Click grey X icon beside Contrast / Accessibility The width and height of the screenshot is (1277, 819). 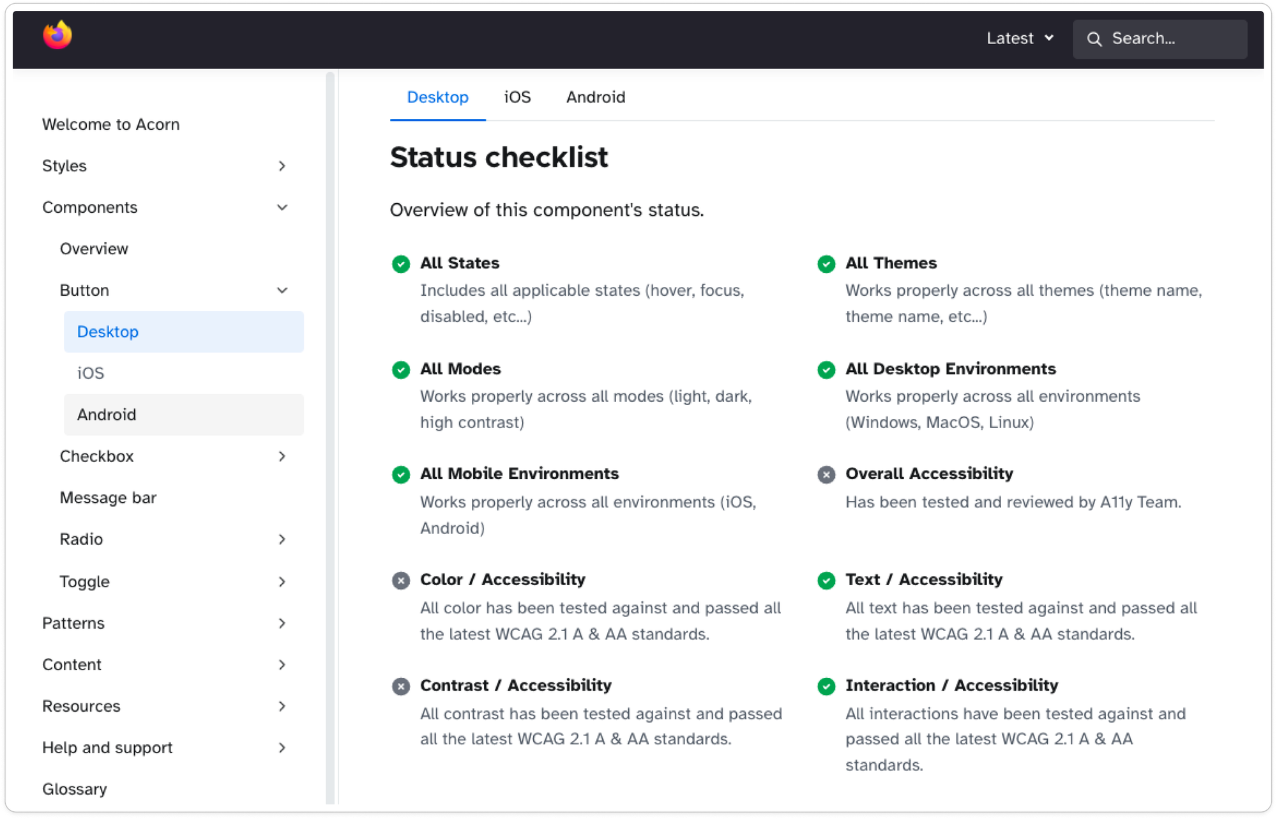point(401,686)
